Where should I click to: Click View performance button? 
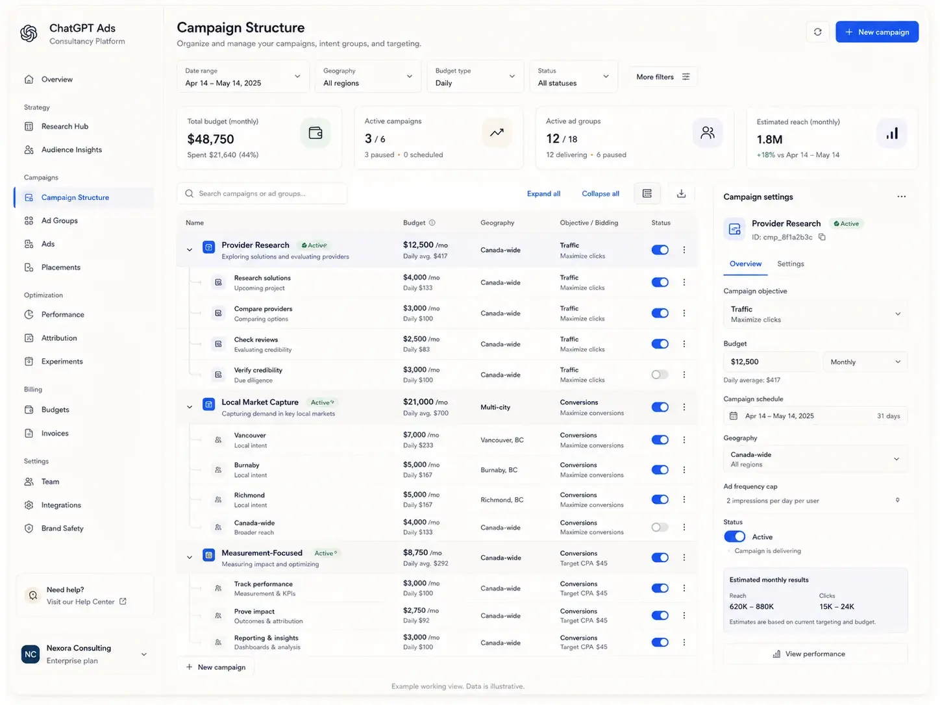(815, 654)
